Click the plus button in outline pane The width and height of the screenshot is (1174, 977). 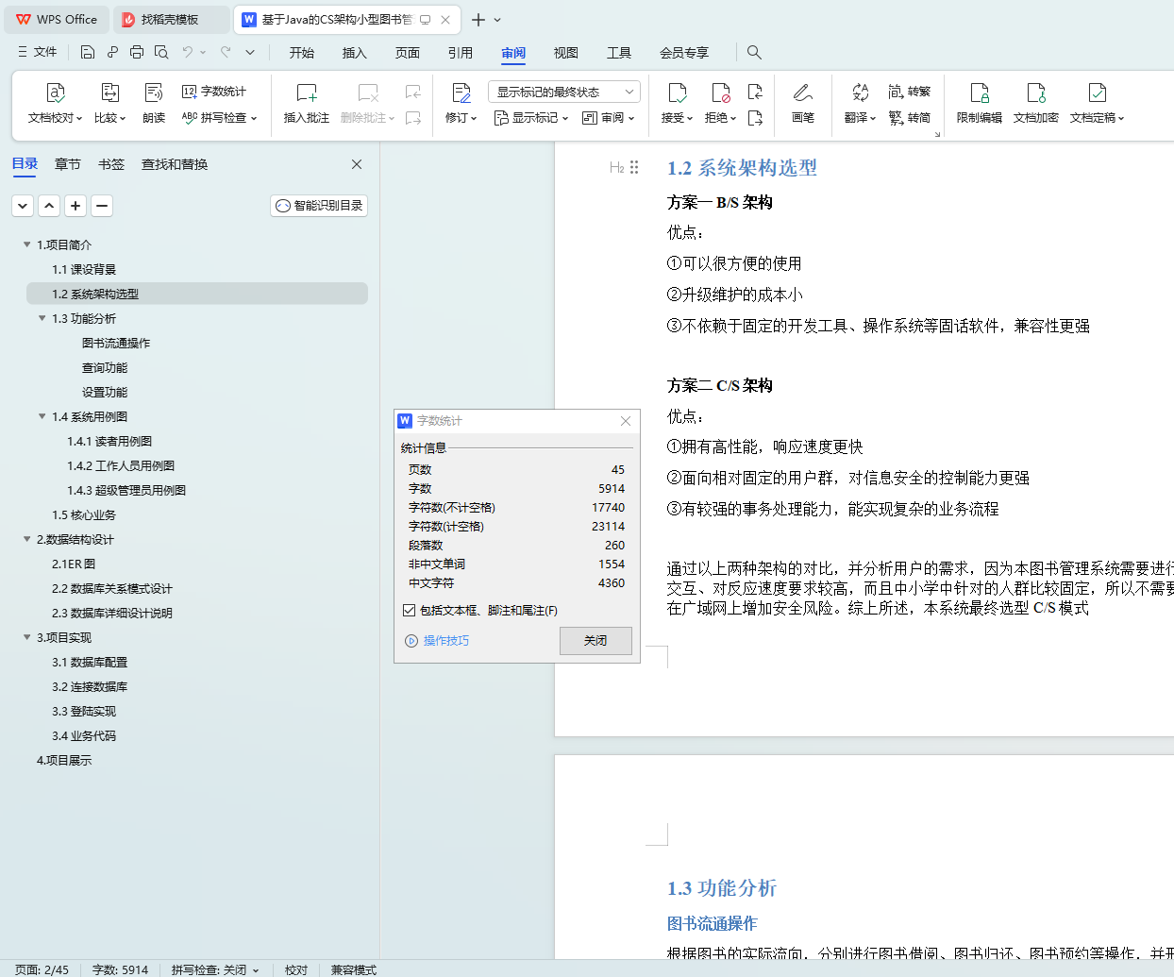point(75,205)
